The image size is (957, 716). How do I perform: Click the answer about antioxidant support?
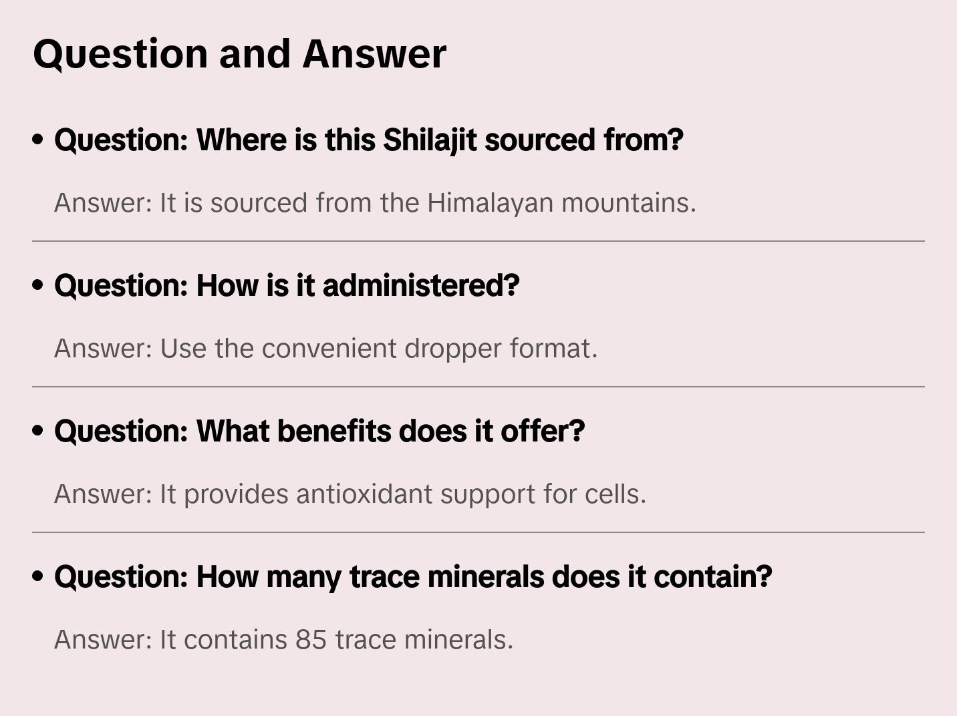350,494
